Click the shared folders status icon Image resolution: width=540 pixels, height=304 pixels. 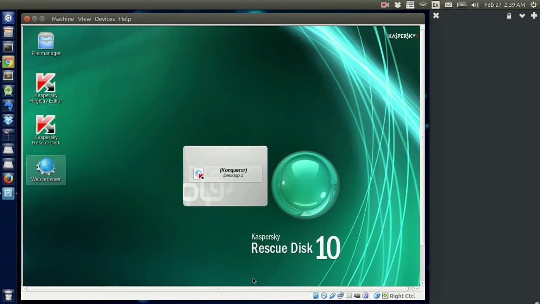pos(349,296)
